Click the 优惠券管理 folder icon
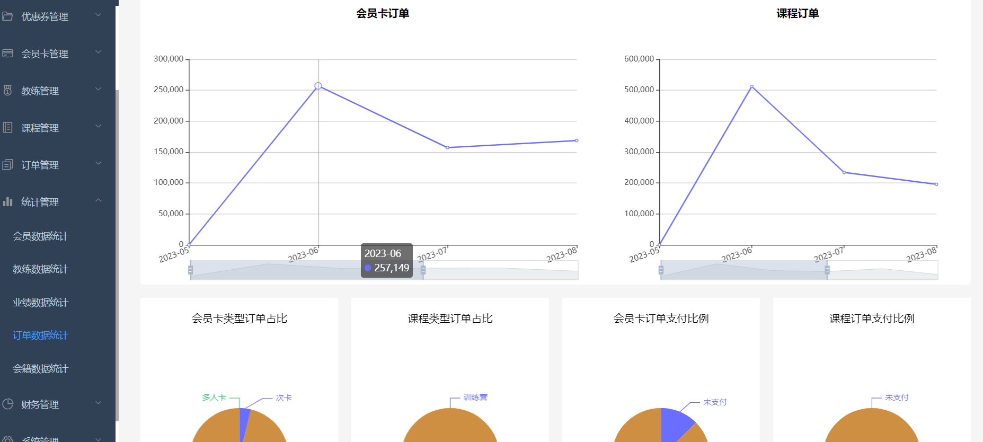 pos(7,16)
